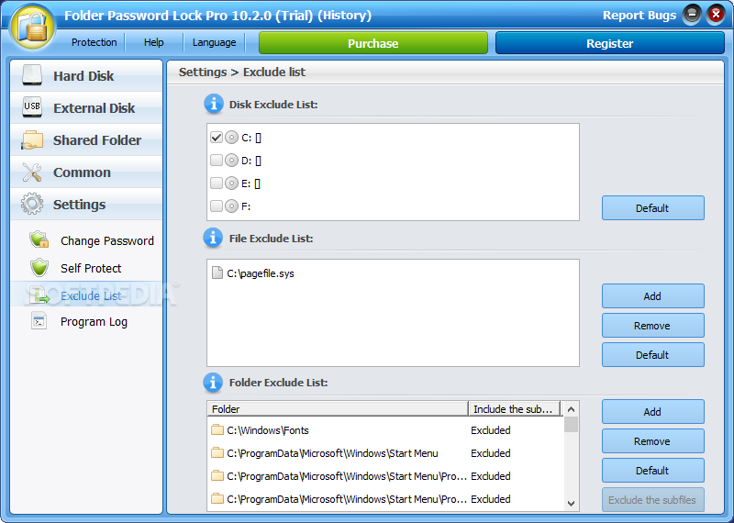Screen dimensions: 734x523
Task: Open the Hard Disk section icon
Action: pyautogui.click(x=32, y=75)
